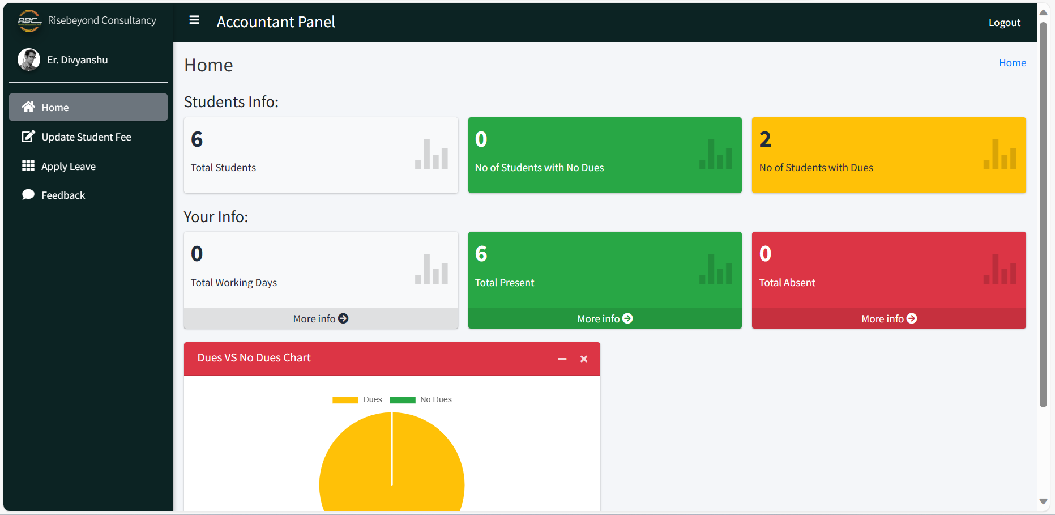Click the Feedback speech bubble icon
The image size is (1055, 515).
[28, 195]
